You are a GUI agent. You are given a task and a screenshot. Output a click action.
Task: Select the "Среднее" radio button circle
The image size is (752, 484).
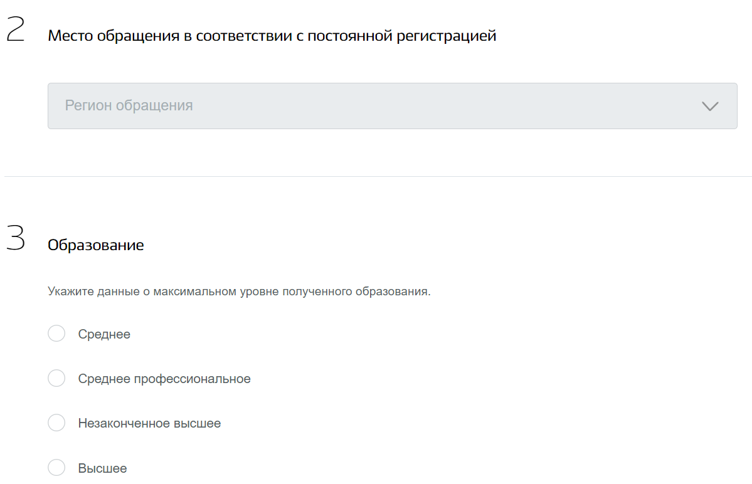click(x=56, y=334)
